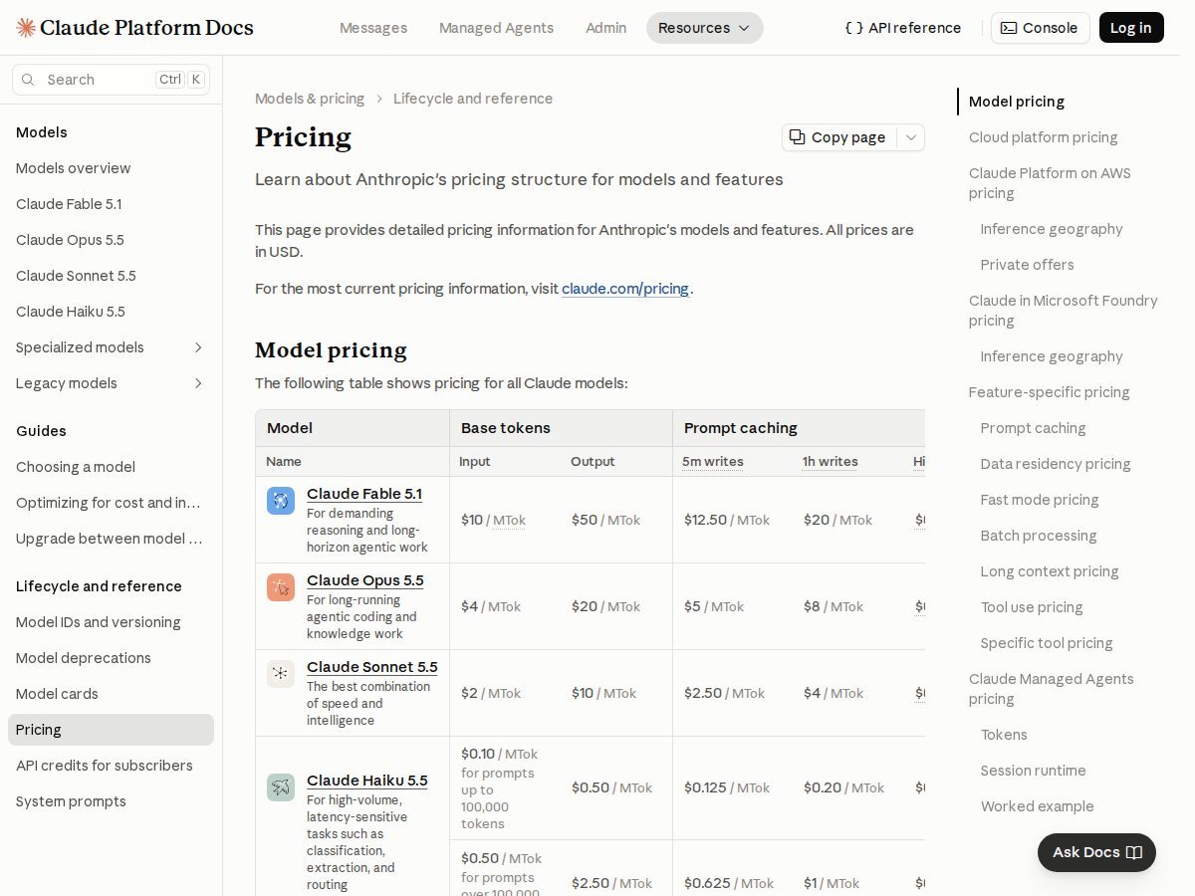Jump to Fast mode pricing section
The width and height of the screenshot is (1195, 896).
1040,500
